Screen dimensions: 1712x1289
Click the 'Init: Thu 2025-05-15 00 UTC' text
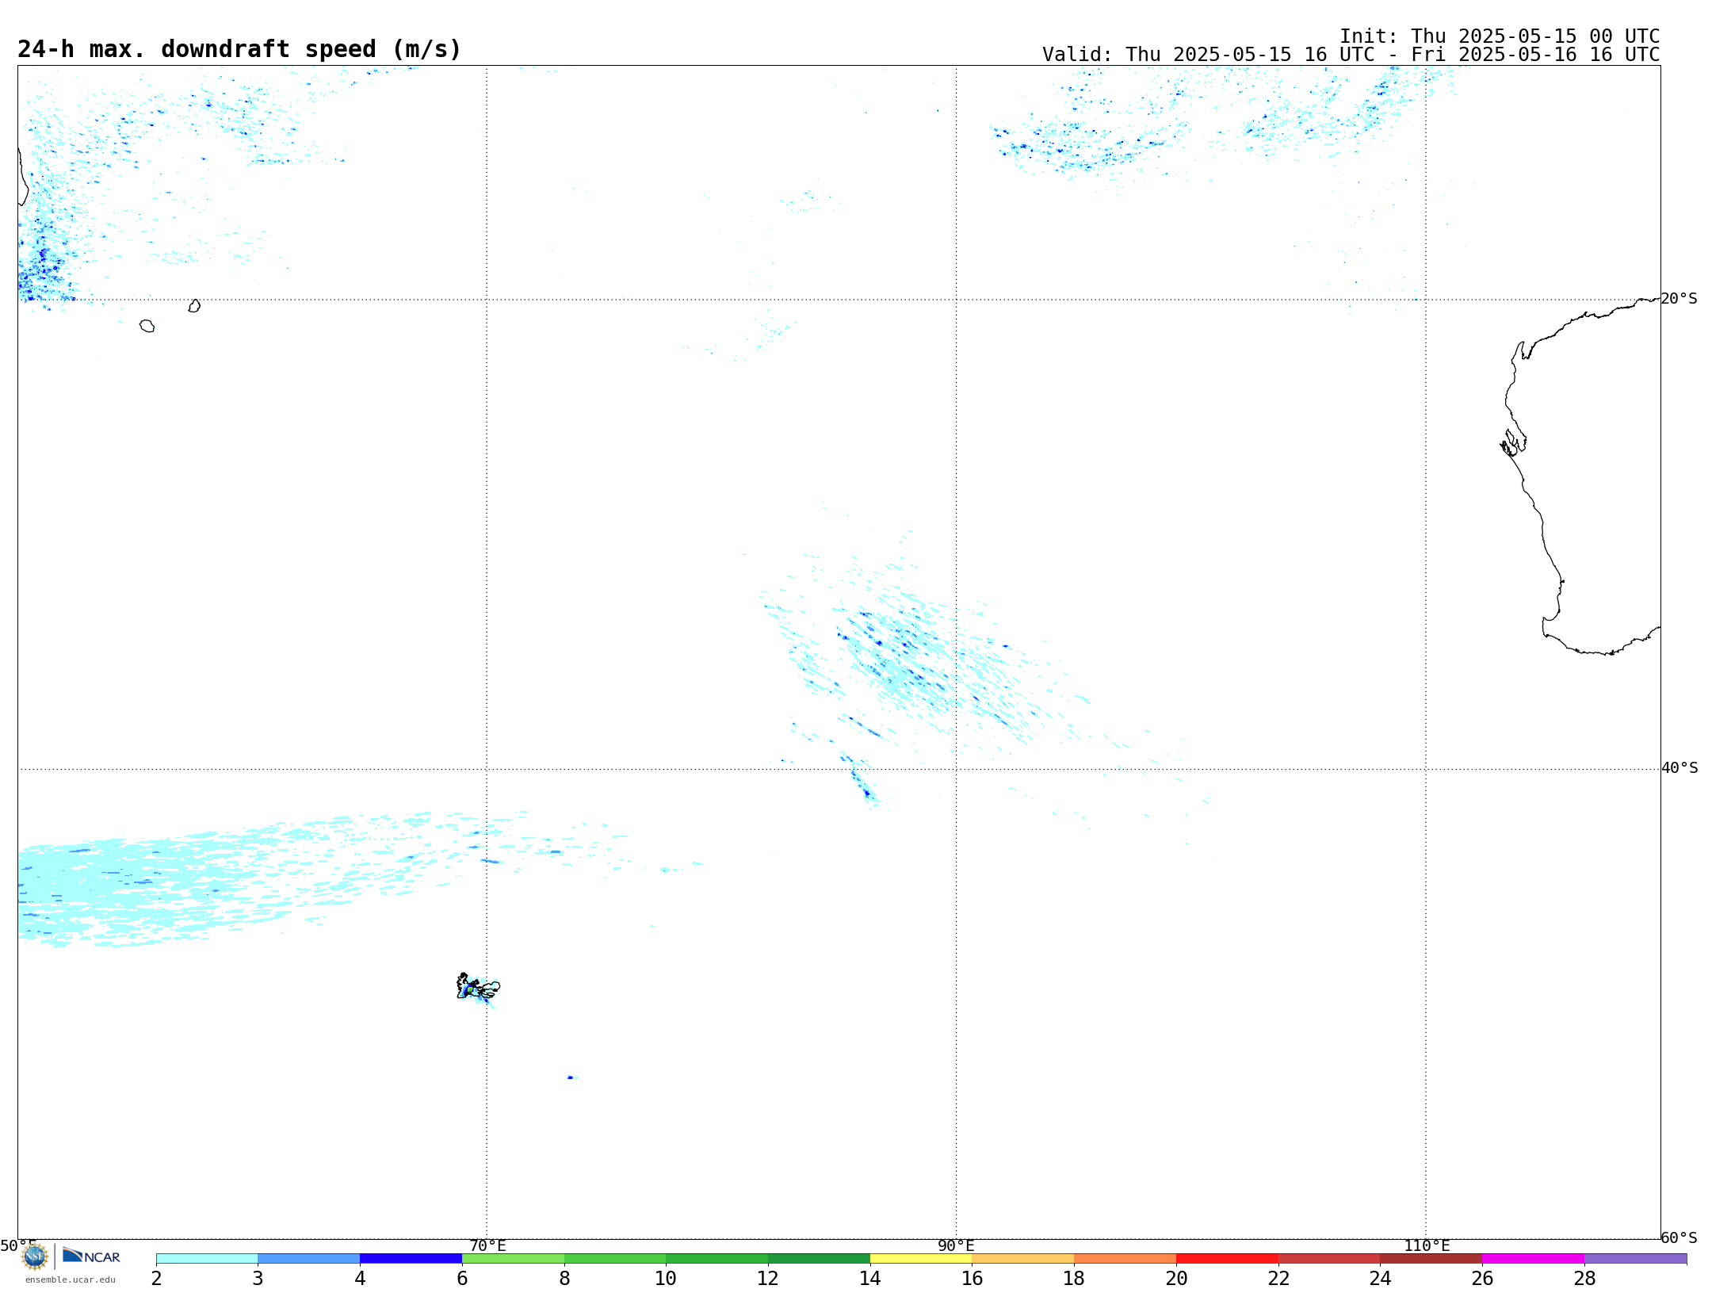coord(1500,36)
